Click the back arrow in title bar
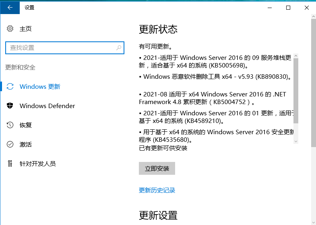Image resolution: width=316 pixels, height=225 pixels. tap(9, 8)
